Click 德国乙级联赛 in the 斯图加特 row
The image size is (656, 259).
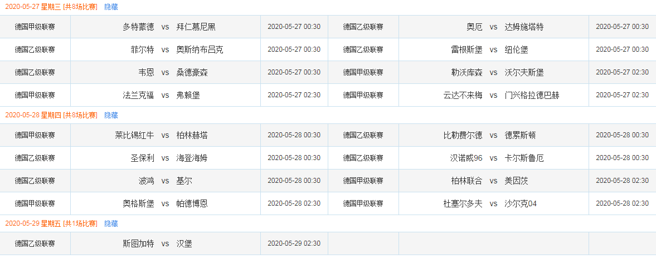35,244
